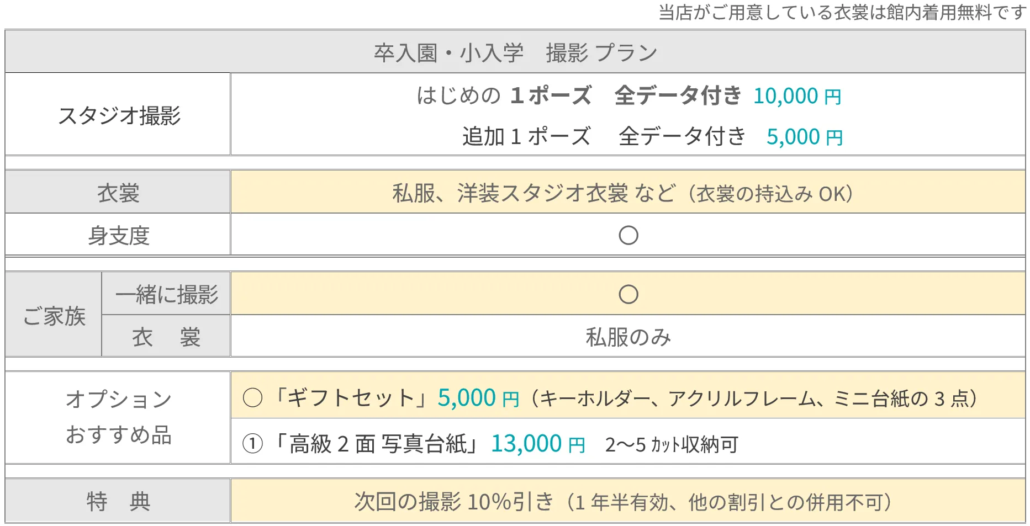Click the 10,000円 price text
The width and height of the screenshot is (1030, 526).
pyautogui.click(x=797, y=95)
